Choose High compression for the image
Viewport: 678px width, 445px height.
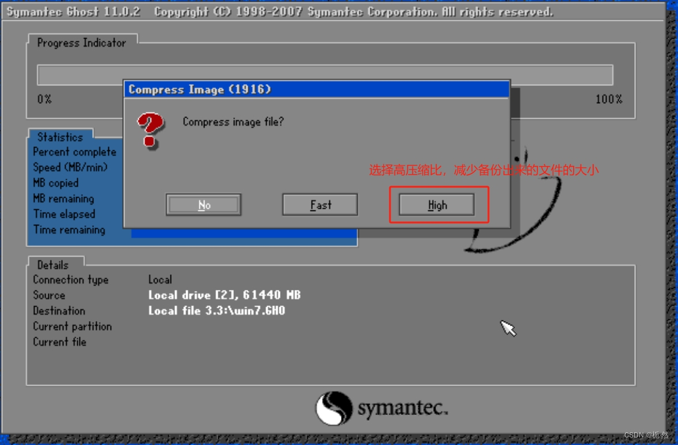(x=437, y=205)
